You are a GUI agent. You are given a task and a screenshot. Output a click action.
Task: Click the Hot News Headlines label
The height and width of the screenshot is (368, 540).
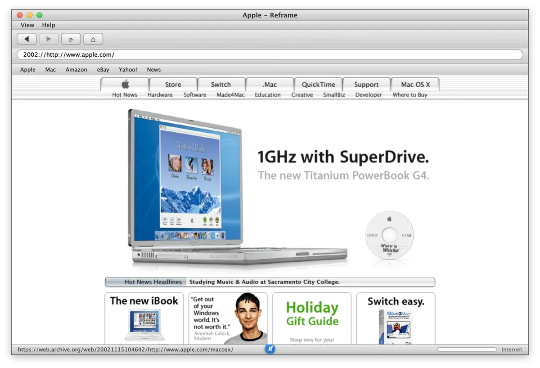pyautogui.click(x=146, y=282)
